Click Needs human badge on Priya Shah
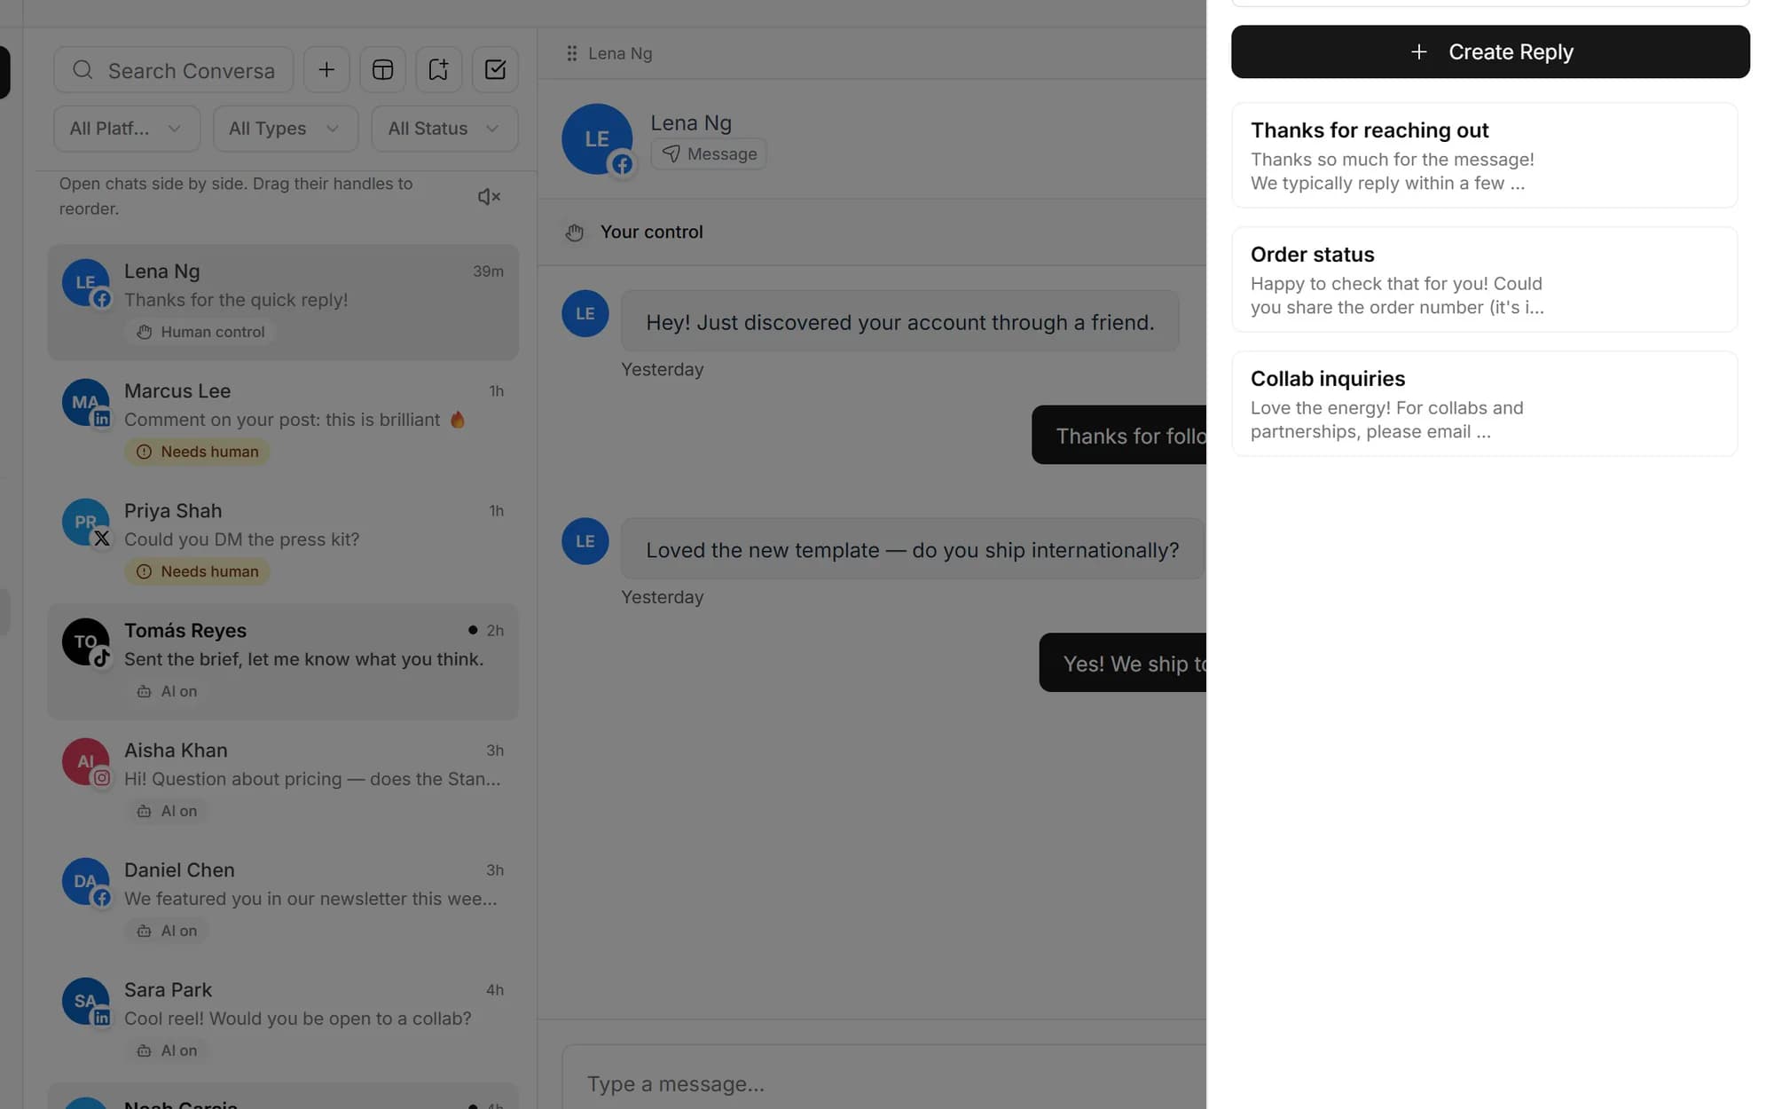This screenshot has width=1774, height=1109. [197, 571]
